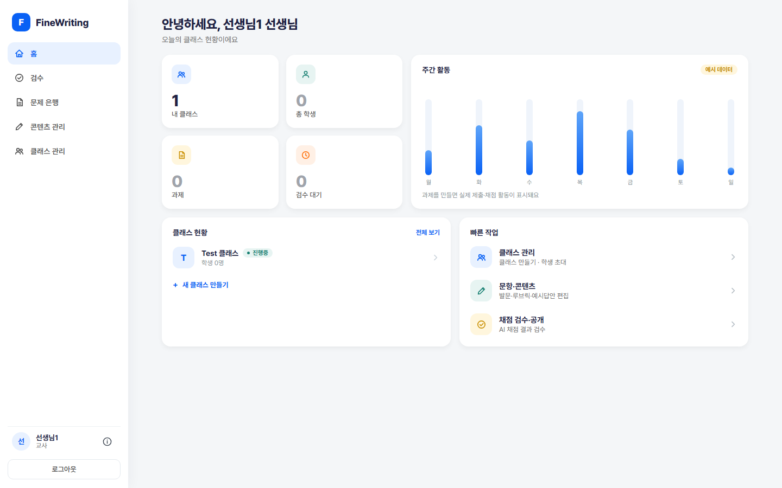Image resolution: width=782 pixels, height=488 pixels.
Task: Click the 로그아웃 button
Action: [x=64, y=470]
